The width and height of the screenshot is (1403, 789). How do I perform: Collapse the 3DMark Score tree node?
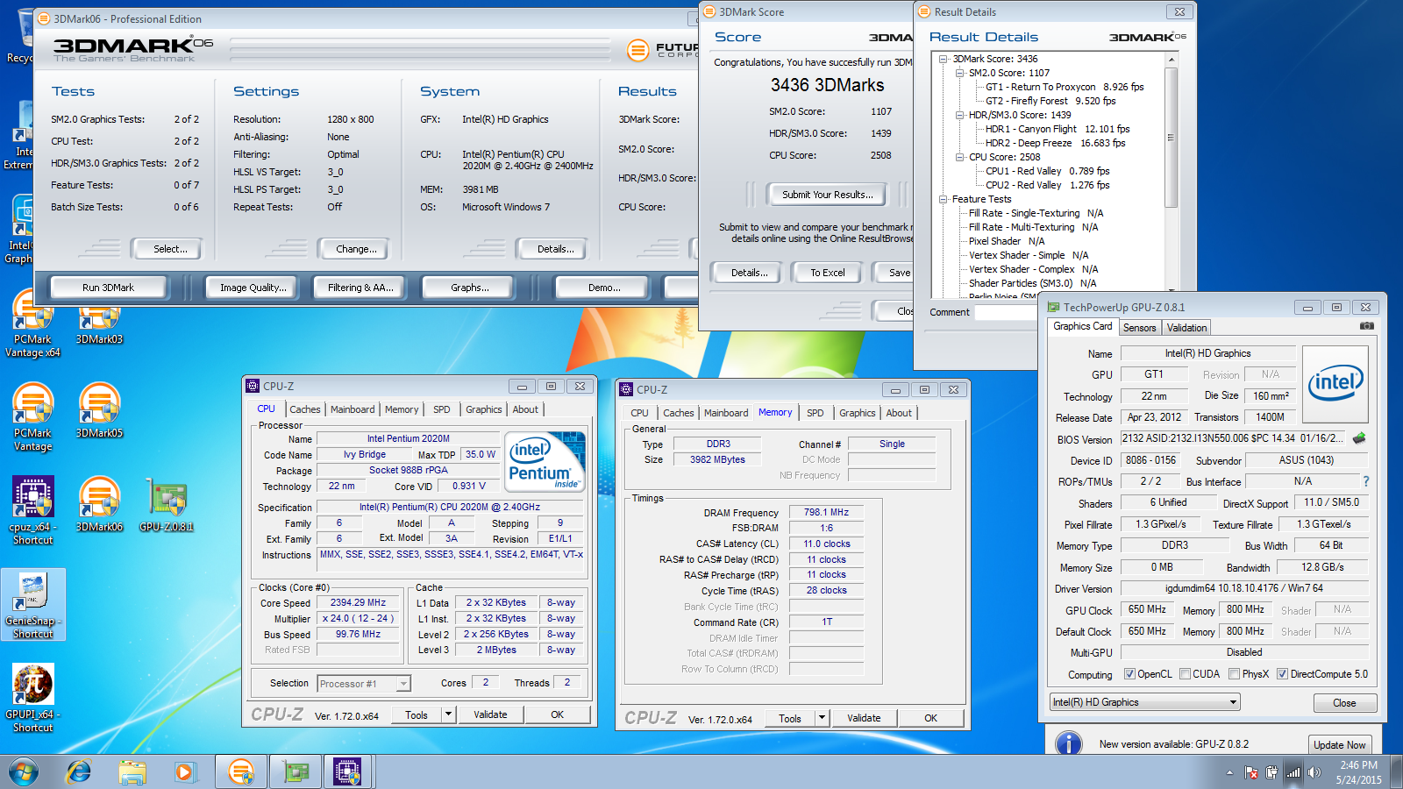(x=944, y=59)
